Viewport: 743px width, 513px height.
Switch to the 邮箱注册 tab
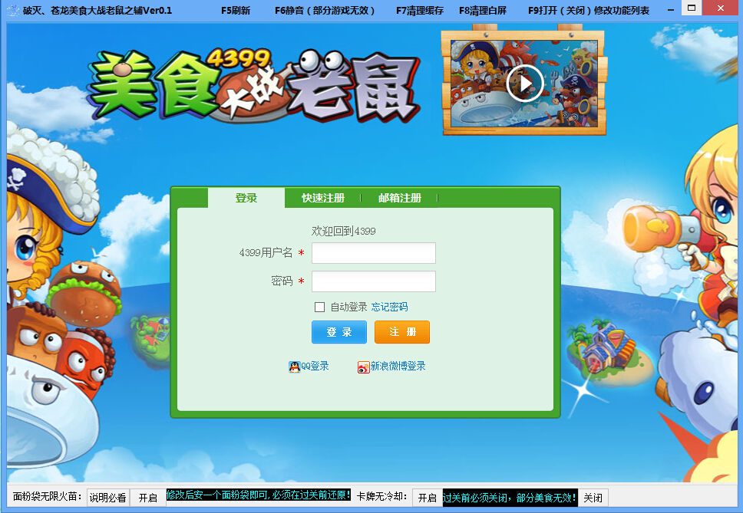point(399,198)
